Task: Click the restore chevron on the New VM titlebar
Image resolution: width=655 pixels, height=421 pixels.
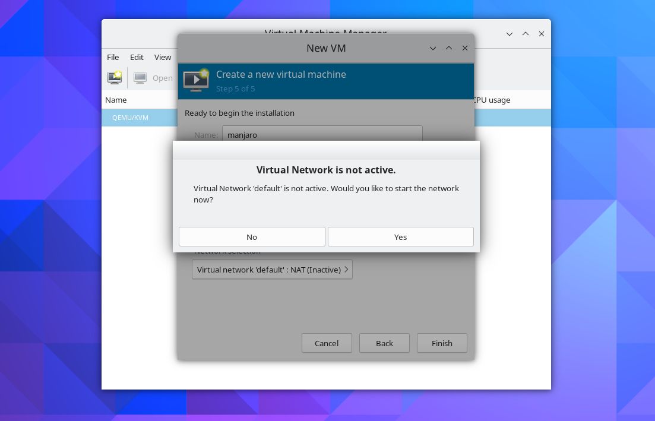Action: point(449,48)
